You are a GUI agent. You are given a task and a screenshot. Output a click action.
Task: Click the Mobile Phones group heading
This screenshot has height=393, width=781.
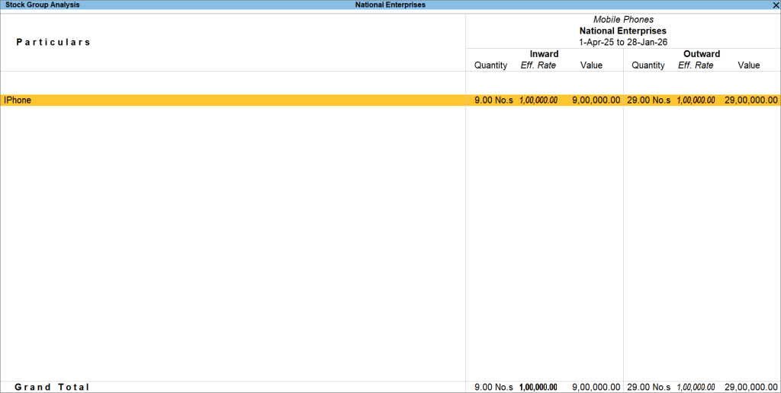623,19
